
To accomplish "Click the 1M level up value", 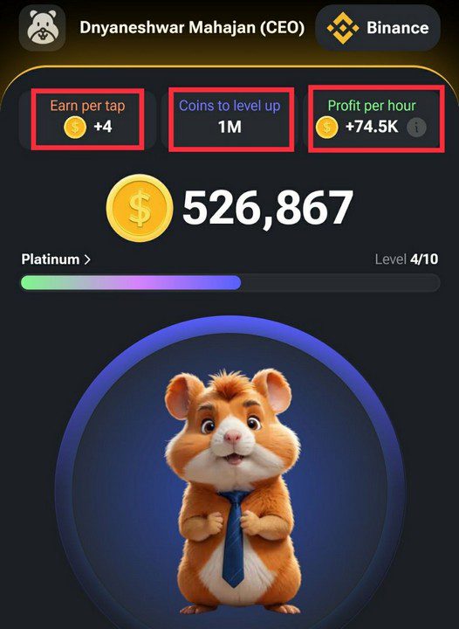I will 229,128.
